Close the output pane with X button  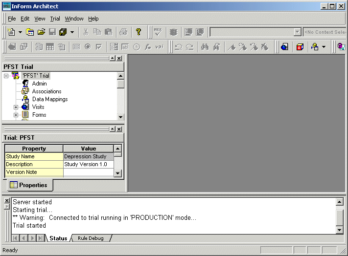7,201
